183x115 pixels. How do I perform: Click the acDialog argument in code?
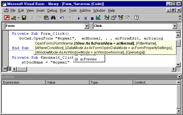point(153,38)
